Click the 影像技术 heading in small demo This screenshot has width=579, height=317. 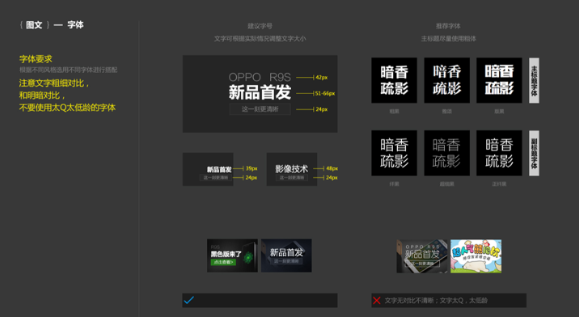292,169
